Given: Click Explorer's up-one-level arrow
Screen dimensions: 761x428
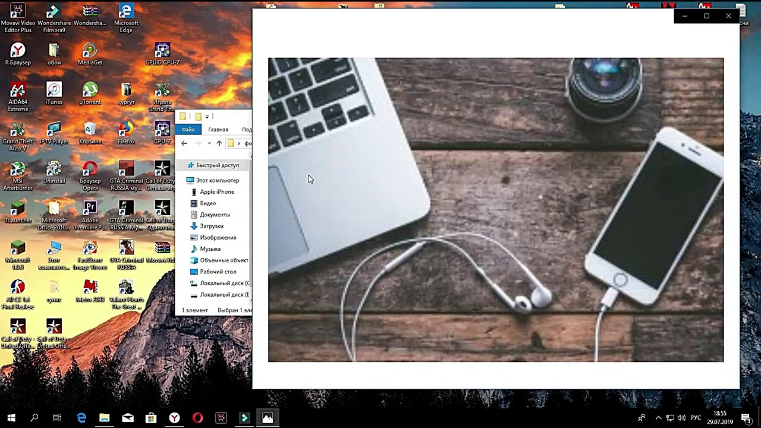Looking at the screenshot, I should pyautogui.click(x=219, y=143).
